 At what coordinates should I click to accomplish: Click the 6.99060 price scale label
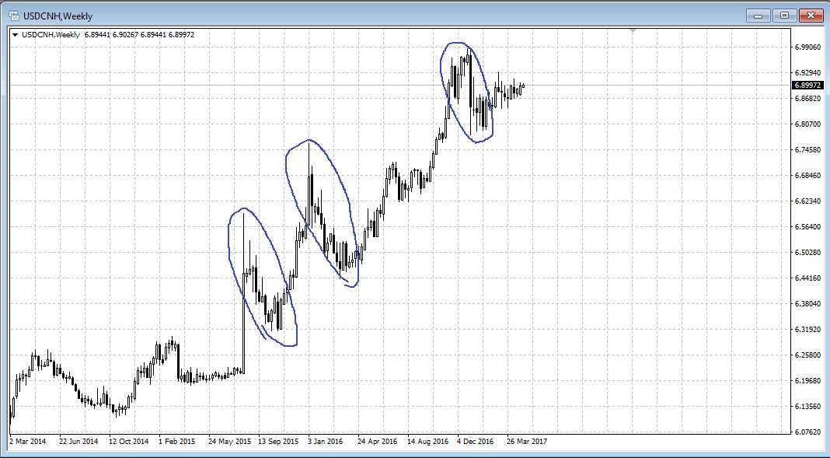[807, 47]
